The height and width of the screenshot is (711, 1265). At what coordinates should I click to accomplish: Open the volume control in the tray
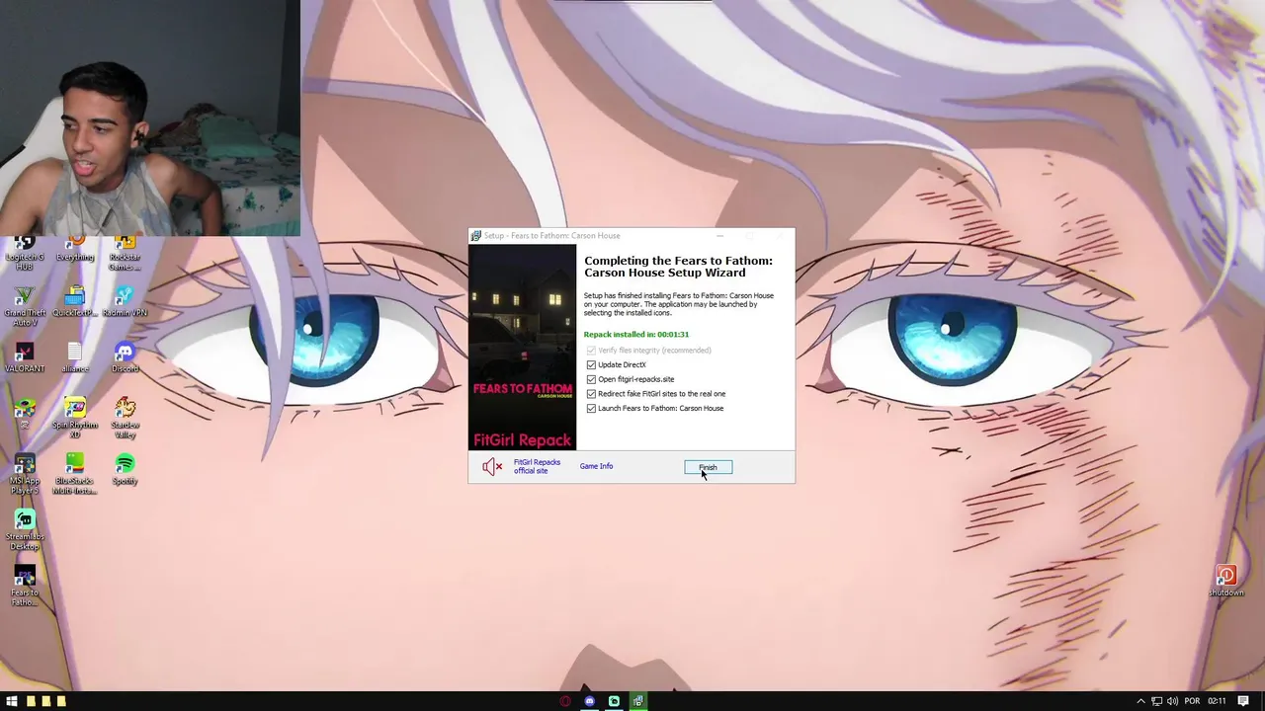click(1174, 701)
